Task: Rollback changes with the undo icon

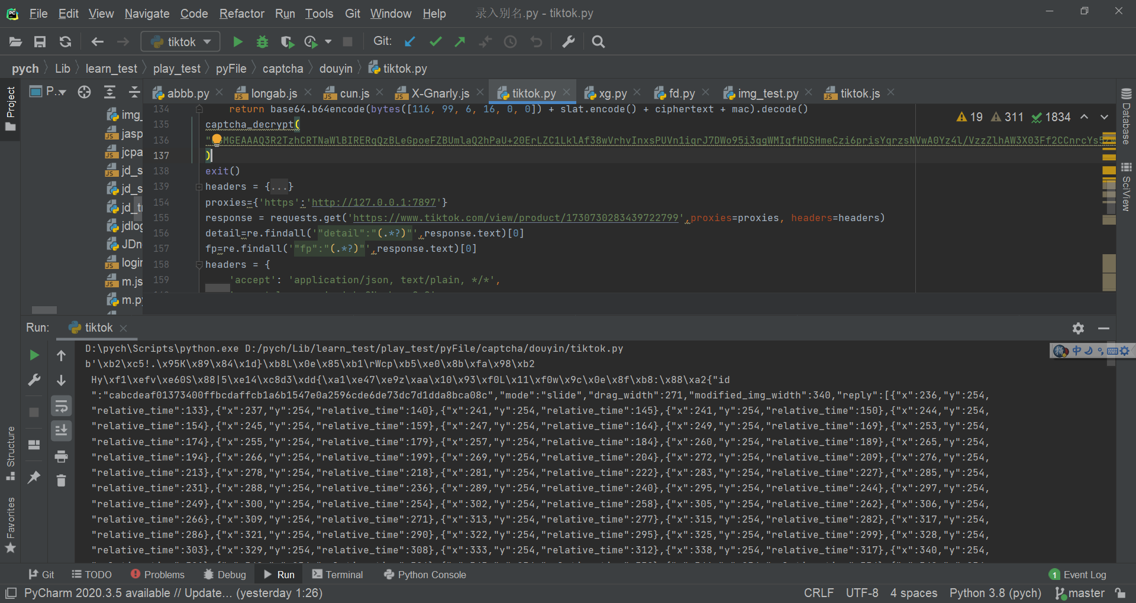Action: pos(536,41)
